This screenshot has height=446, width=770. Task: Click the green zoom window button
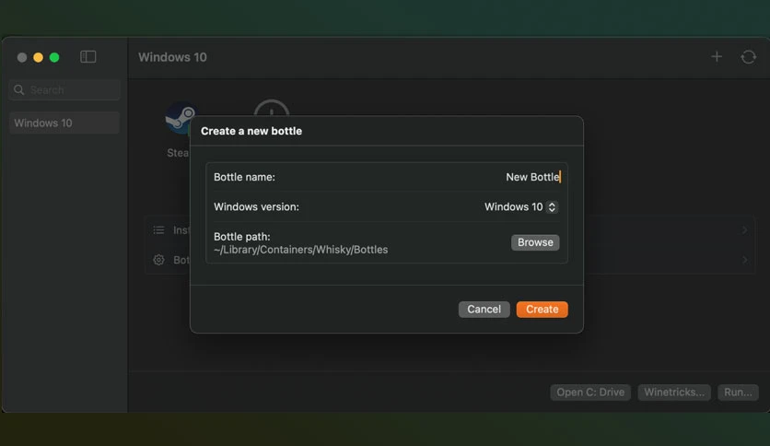pyautogui.click(x=54, y=57)
